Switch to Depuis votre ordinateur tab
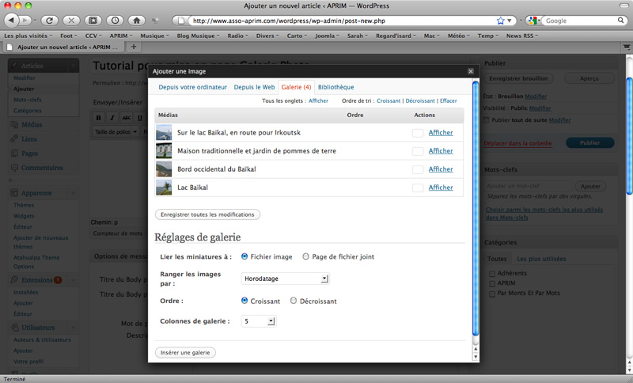The width and height of the screenshot is (633, 383). [192, 87]
